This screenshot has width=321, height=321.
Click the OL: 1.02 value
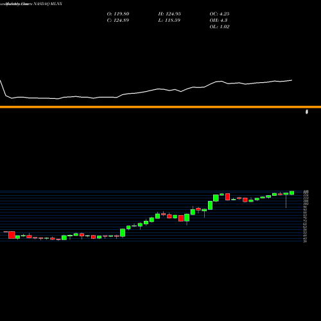(x=220, y=27)
